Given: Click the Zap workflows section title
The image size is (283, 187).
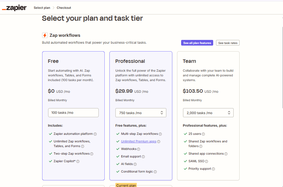Looking at the screenshot, I should (65, 35).
